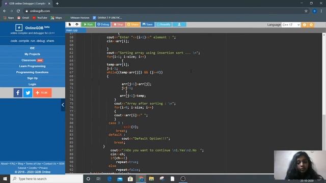Open the Windows Start menu

pos(5,178)
